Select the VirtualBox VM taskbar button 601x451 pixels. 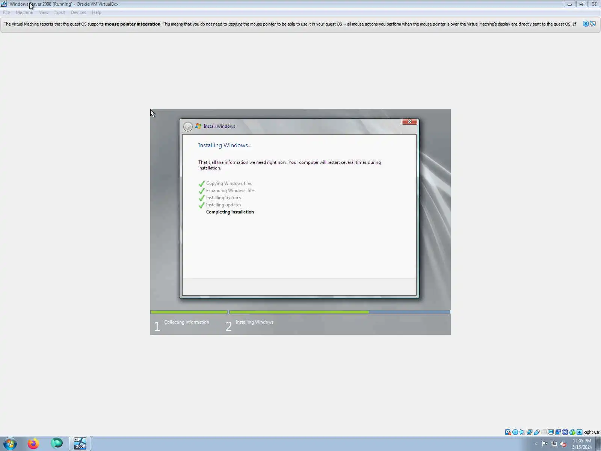(x=80, y=443)
